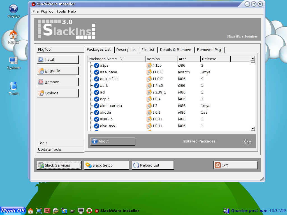Switch to the Description tab
This screenshot has width=287, height=215.
(x=126, y=50)
